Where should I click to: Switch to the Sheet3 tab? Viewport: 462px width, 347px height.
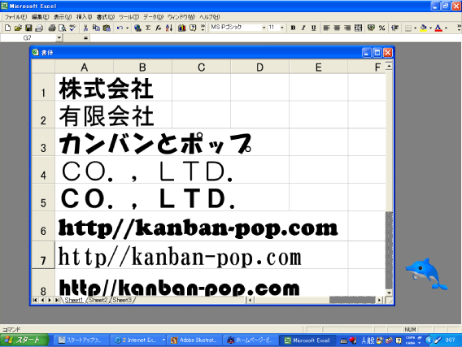click(x=122, y=300)
